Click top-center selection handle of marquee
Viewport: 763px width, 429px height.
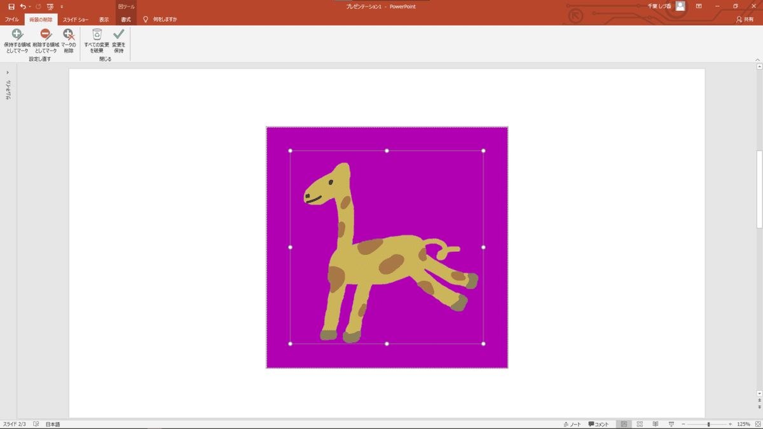[387, 151]
